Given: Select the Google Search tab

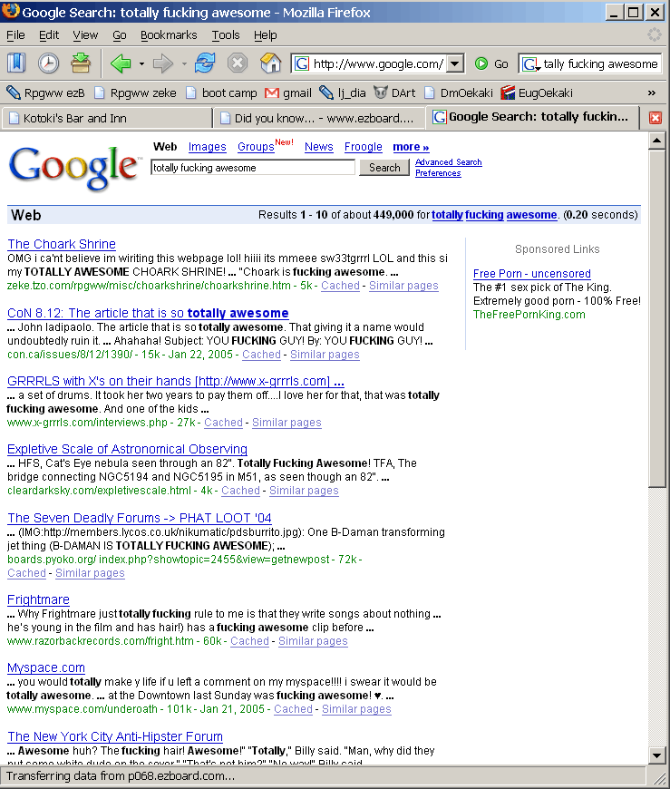Looking at the screenshot, I should pyautogui.click(x=532, y=117).
